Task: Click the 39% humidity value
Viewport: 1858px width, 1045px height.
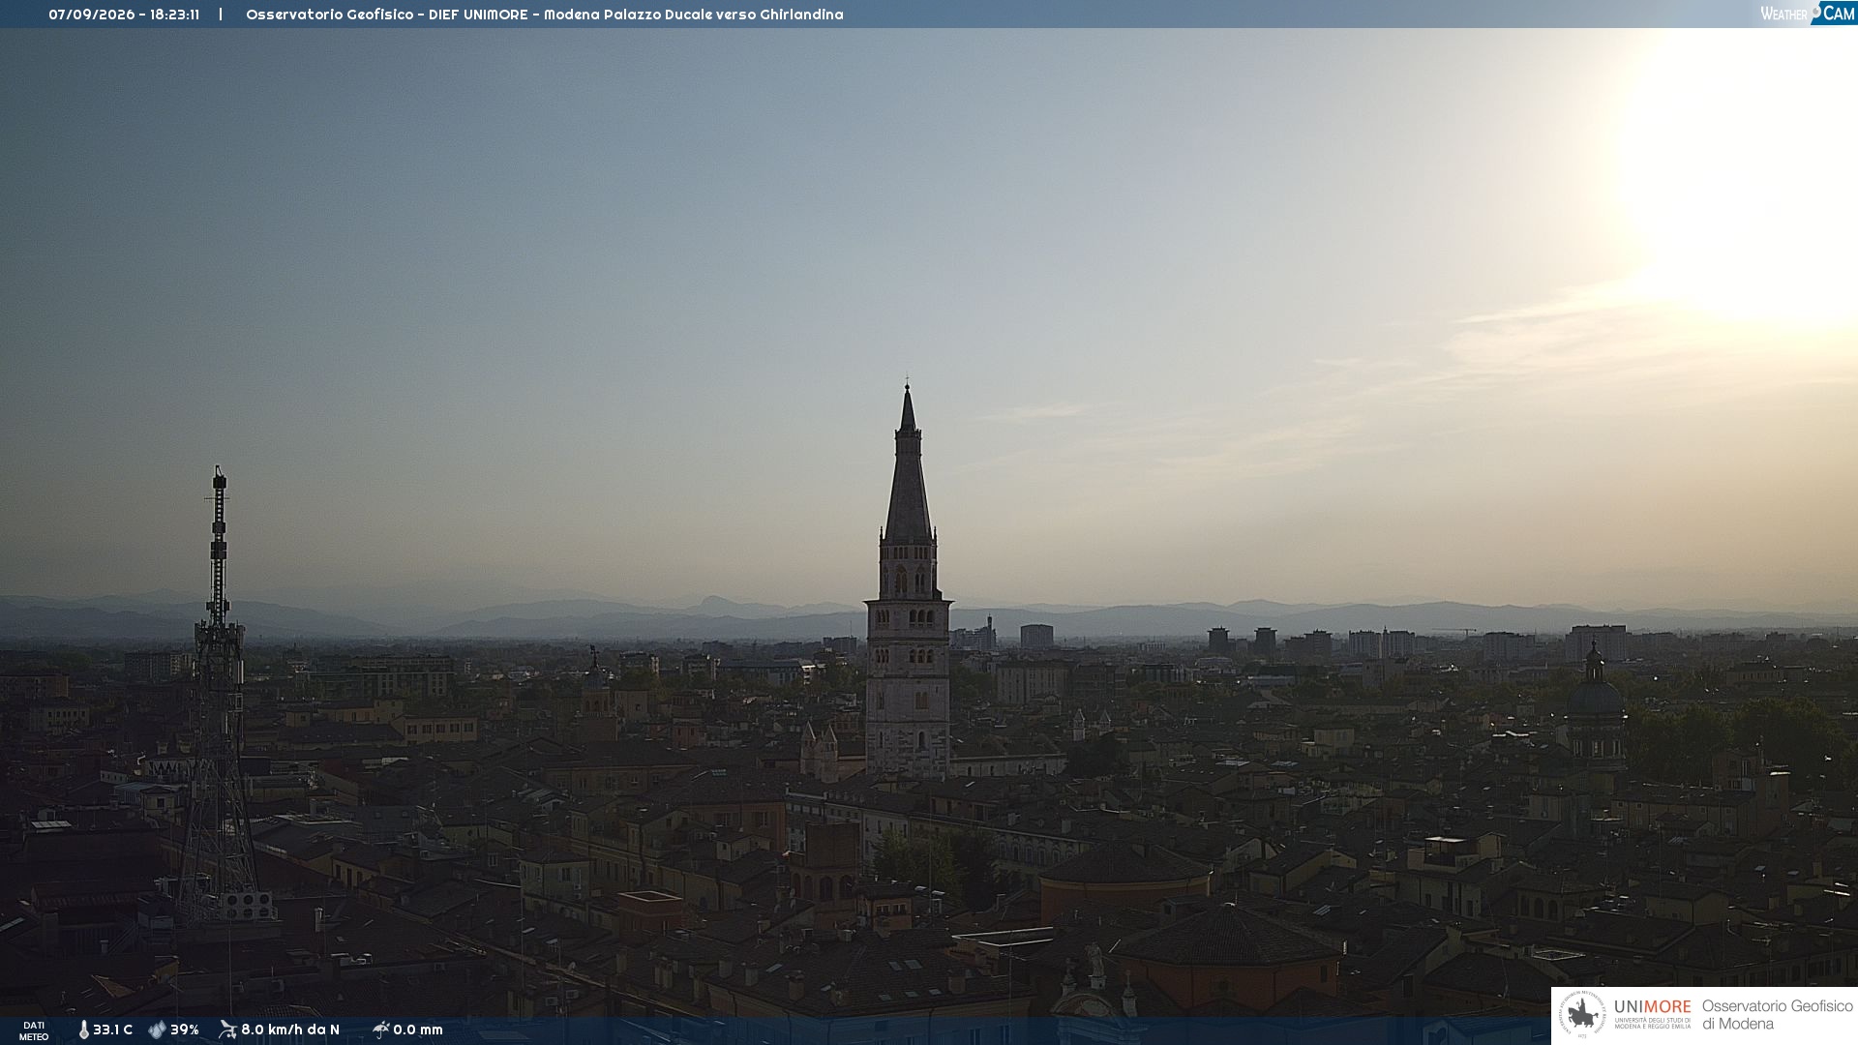Action: click(x=184, y=1030)
